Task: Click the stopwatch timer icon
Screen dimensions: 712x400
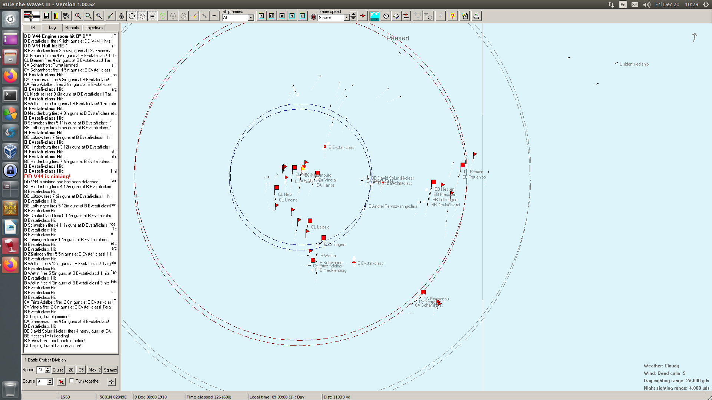Action: click(386, 16)
